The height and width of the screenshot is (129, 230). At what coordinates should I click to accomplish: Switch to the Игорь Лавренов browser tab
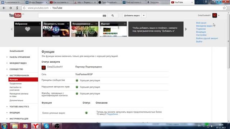[36, 3]
